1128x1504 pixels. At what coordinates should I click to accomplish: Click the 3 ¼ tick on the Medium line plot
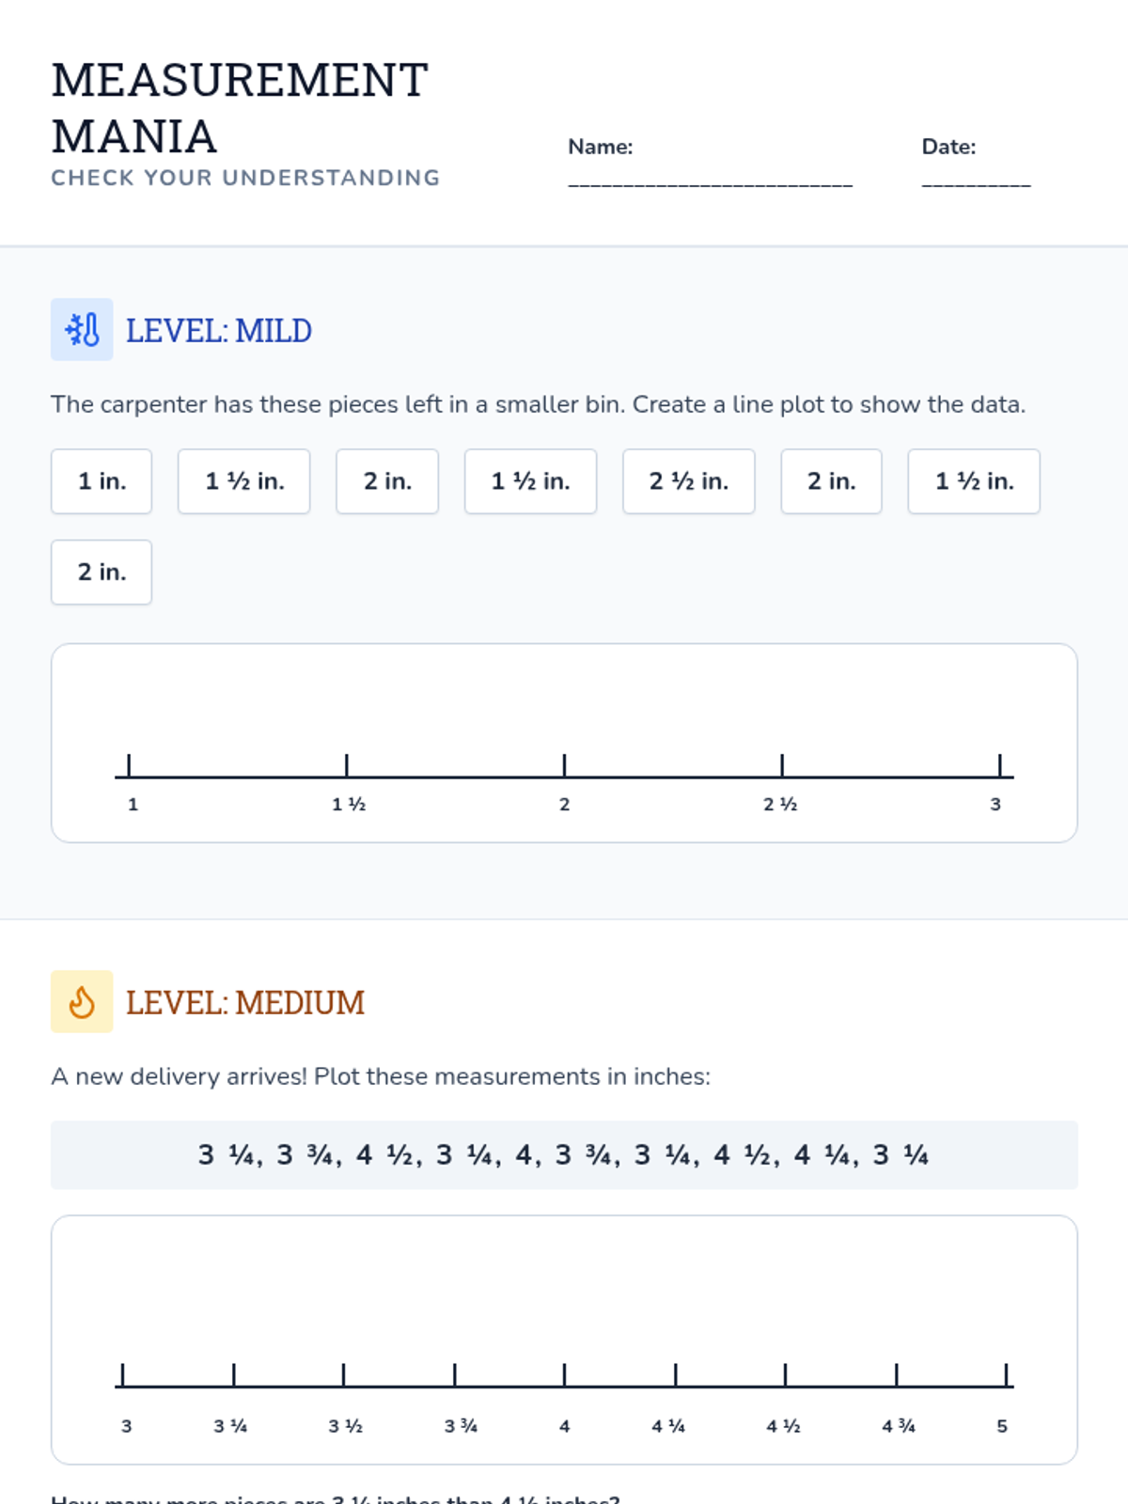(x=234, y=1375)
